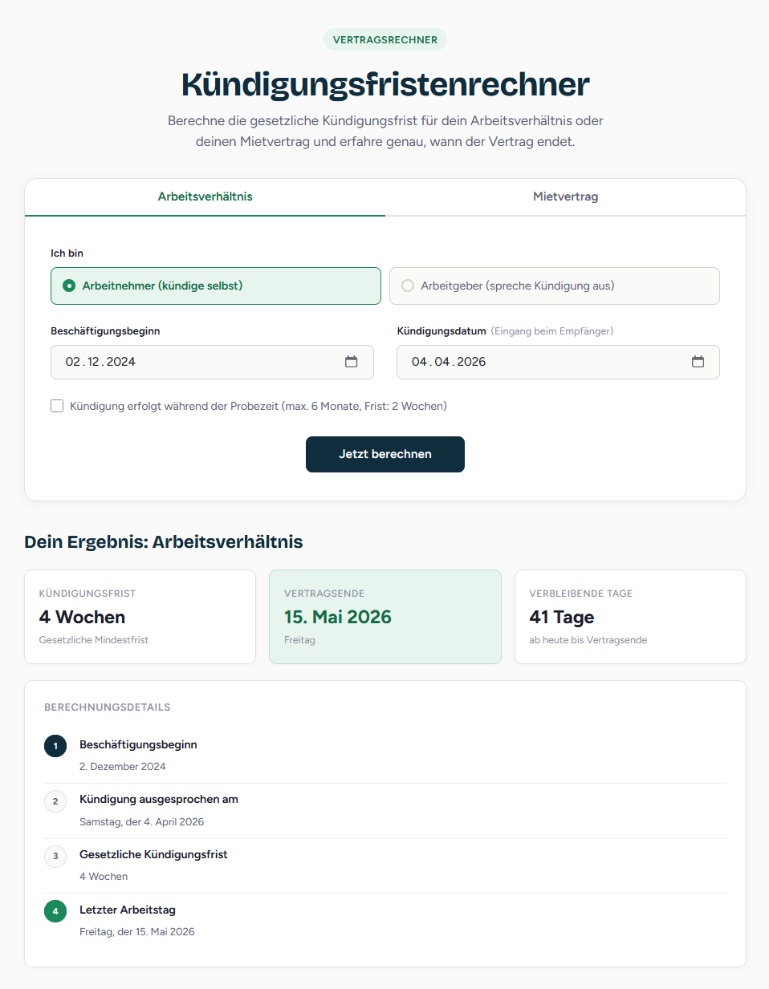Click green step 4 circle badge

tap(55, 911)
